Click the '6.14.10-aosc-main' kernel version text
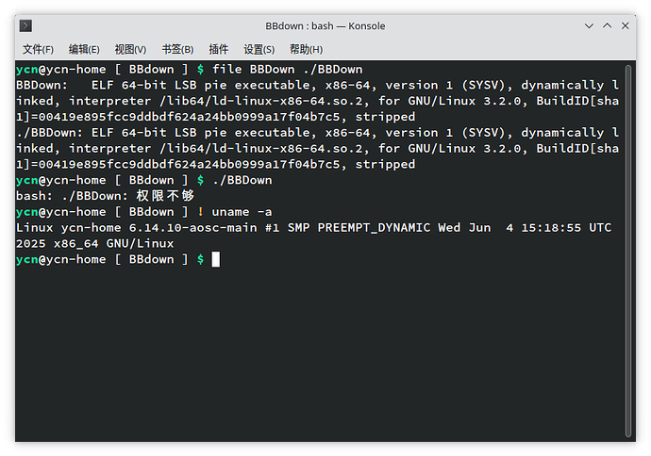 tap(192, 228)
